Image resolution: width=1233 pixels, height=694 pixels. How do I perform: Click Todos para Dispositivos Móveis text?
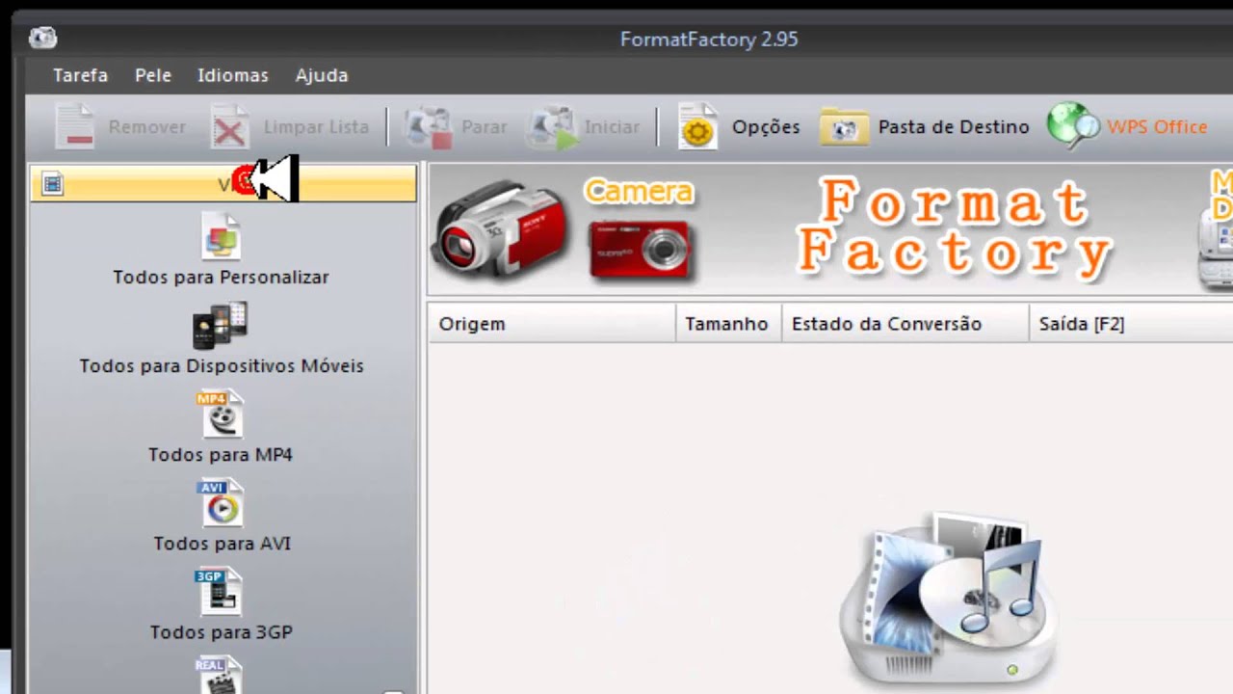pos(222,365)
